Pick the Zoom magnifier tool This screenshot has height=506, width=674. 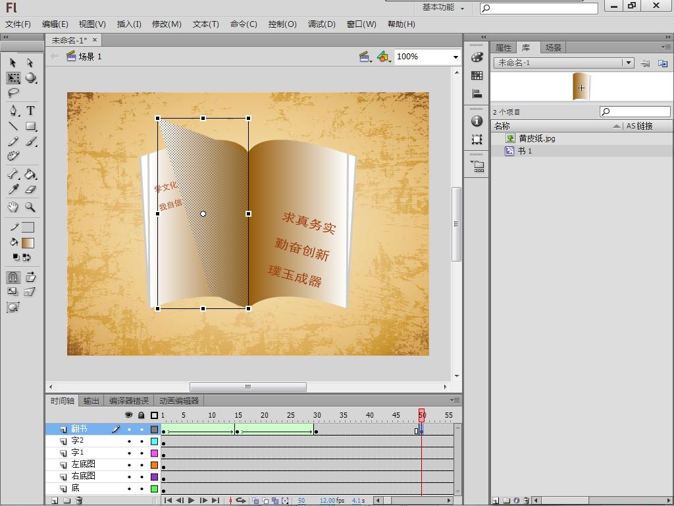[30, 207]
